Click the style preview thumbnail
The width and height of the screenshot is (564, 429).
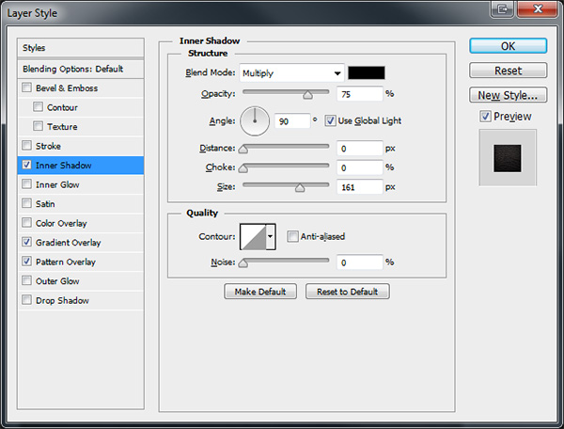[x=508, y=158]
